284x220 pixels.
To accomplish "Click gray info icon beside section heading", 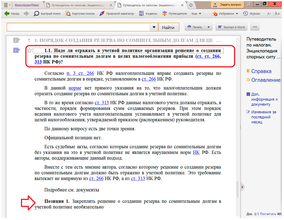I will click(17, 40).
